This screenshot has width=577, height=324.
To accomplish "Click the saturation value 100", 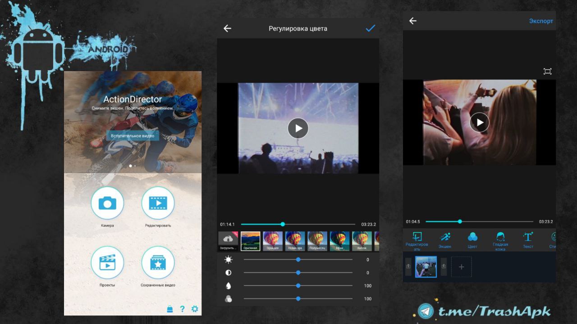I will (x=368, y=286).
